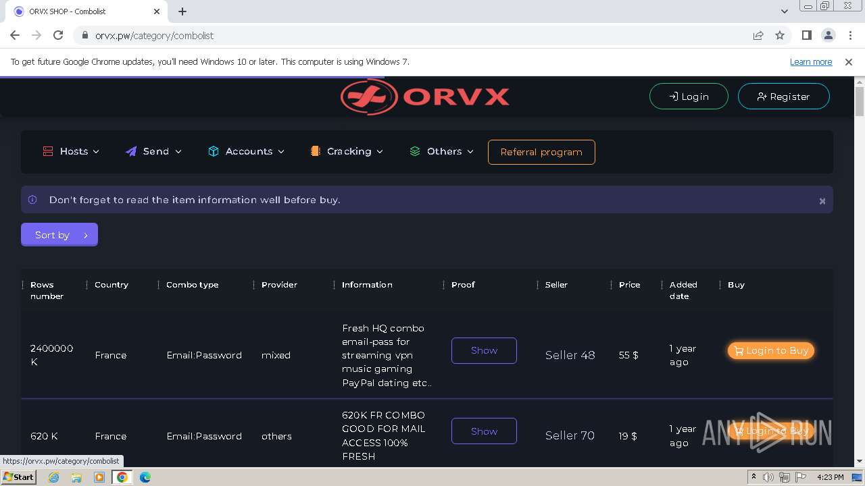865x486 pixels.
Task: Show proof for the Seller 48 combo
Action: pos(484,350)
